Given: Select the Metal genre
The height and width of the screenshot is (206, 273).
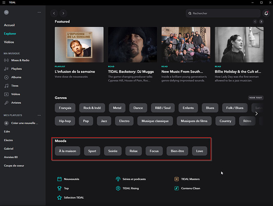Looking at the screenshot, I should pos(117,108).
